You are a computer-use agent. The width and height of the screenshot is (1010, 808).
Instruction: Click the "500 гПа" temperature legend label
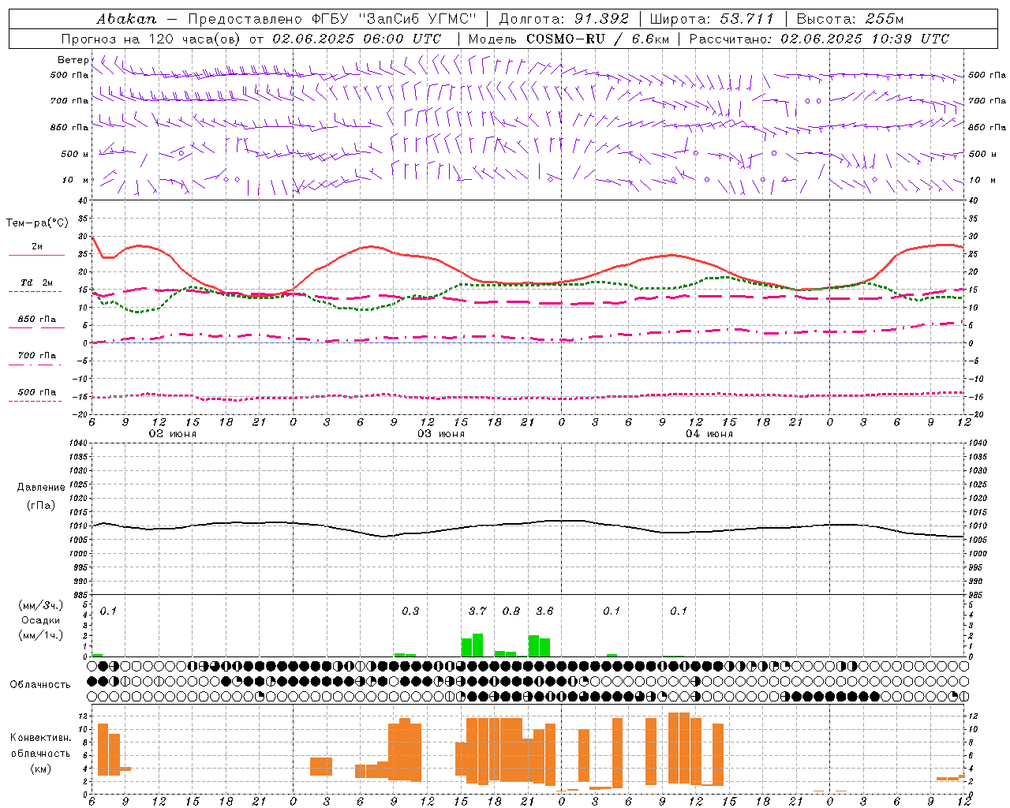coord(37,392)
